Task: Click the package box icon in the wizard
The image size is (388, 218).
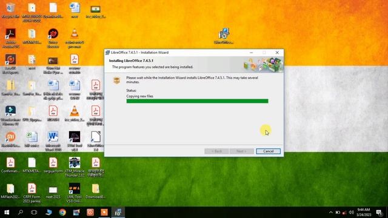Action: [x=116, y=81]
